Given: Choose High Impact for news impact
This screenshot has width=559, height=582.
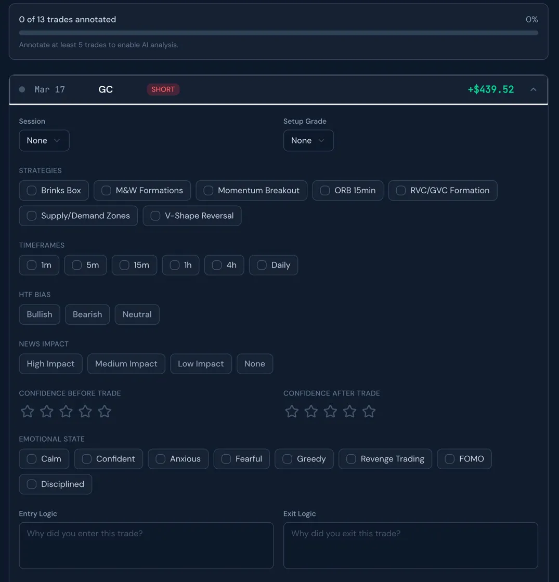Looking at the screenshot, I should pos(50,364).
